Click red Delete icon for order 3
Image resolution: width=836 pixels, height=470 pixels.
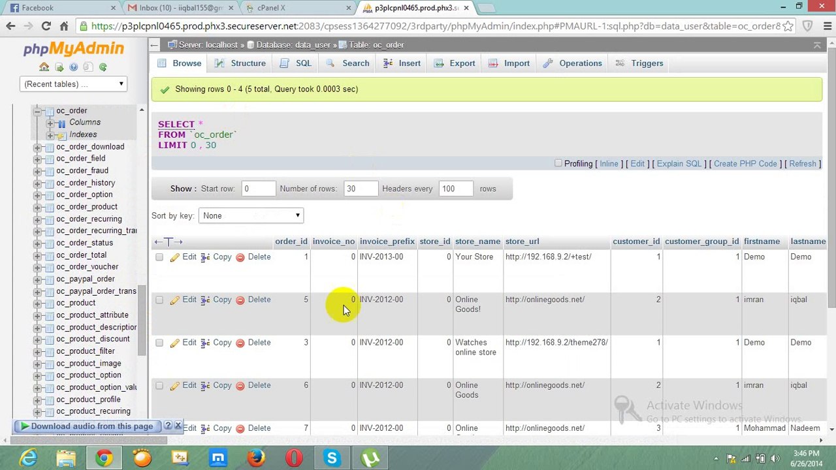click(x=240, y=343)
